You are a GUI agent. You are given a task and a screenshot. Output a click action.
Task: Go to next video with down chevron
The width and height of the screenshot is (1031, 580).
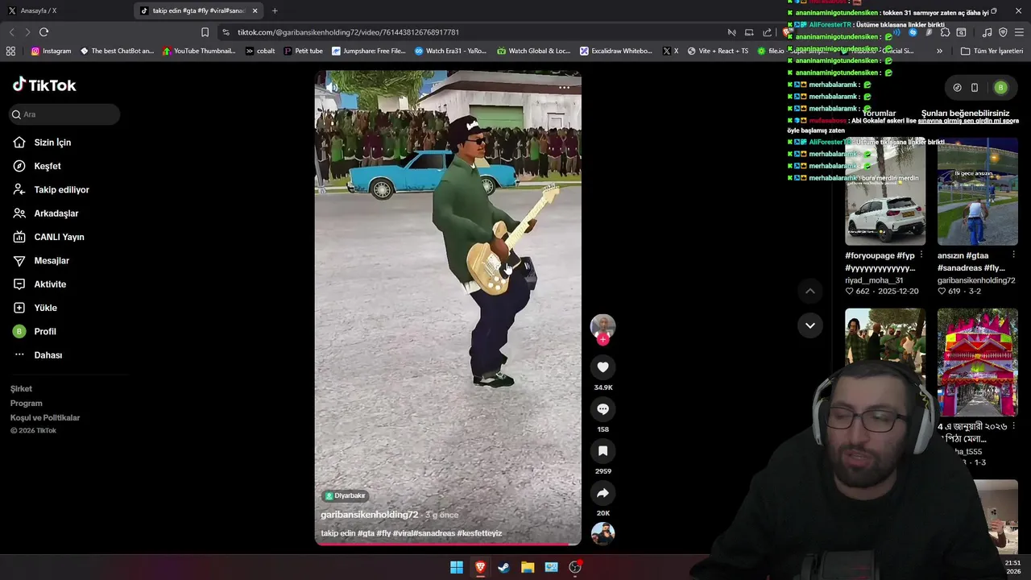810,325
